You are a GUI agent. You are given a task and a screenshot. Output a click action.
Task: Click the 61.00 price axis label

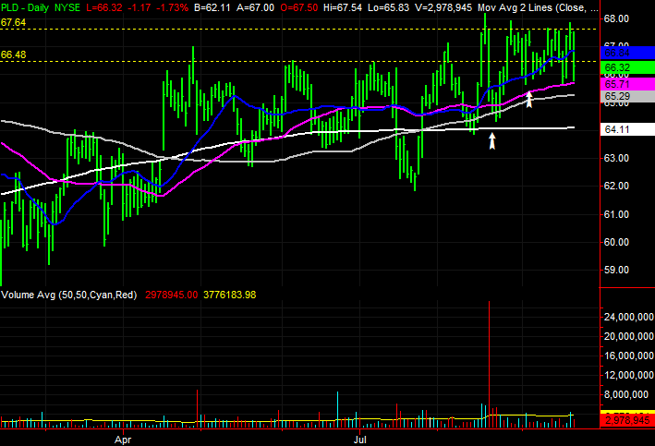tap(616, 214)
